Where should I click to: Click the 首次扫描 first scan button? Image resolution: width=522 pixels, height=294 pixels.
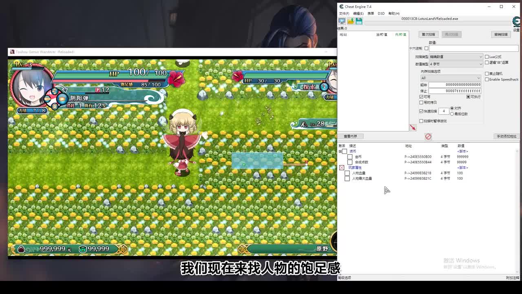coord(428,34)
